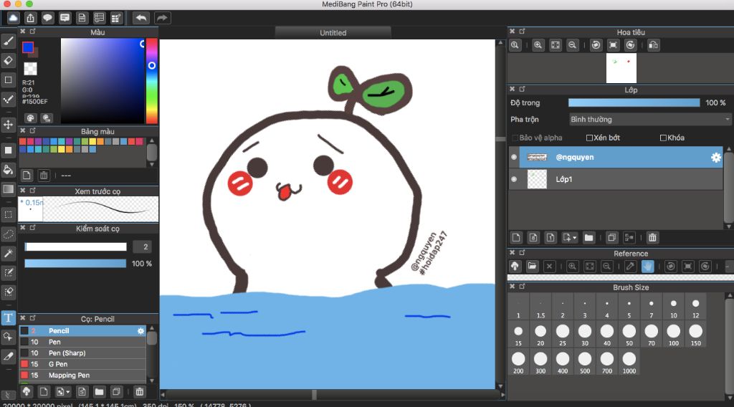
Task: Select the Brush tool in left toolbar
Action: click(8, 41)
